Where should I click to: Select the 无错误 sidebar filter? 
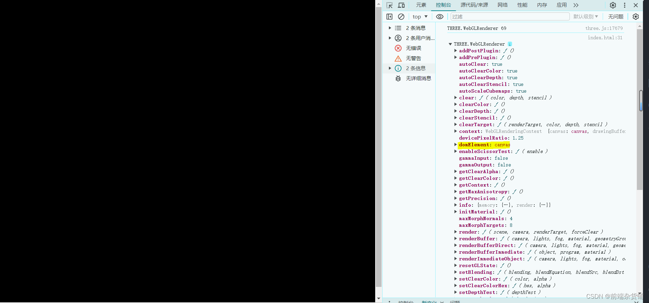(409, 48)
